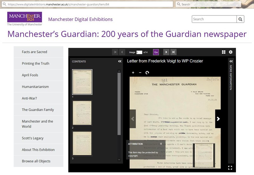Click the mini navigator overview of the letter

[204, 155]
